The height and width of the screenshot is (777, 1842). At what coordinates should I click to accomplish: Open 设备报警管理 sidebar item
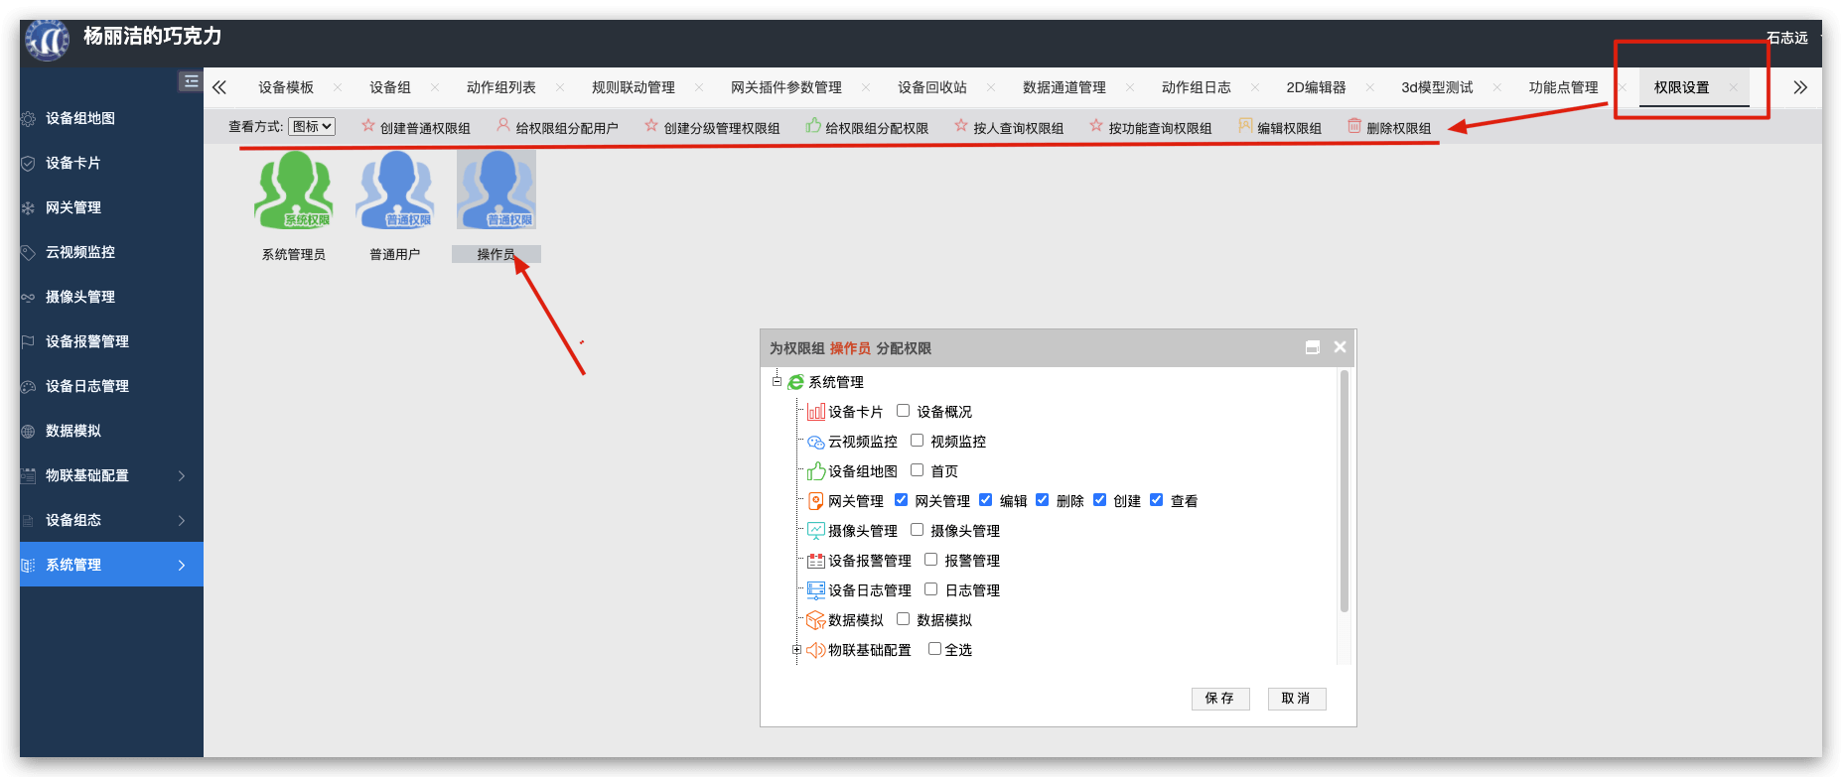pos(111,341)
